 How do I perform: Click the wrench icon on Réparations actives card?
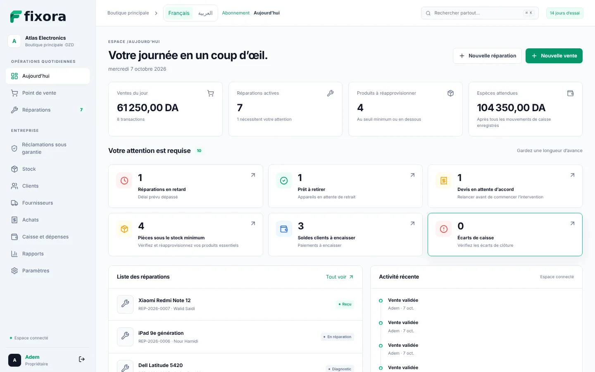pos(330,93)
